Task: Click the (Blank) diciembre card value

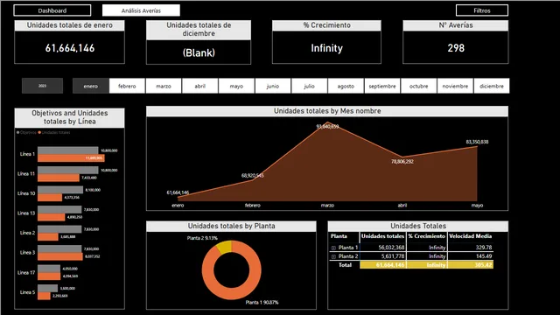Action: (199, 52)
